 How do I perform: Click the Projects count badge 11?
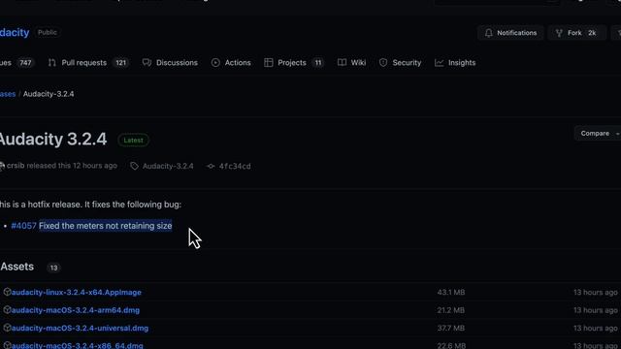pyautogui.click(x=318, y=62)
